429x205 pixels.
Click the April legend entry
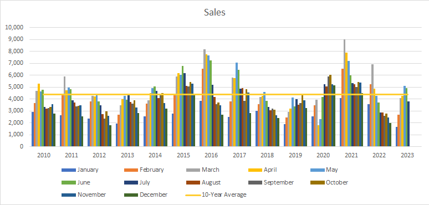[x=263, y=170]
